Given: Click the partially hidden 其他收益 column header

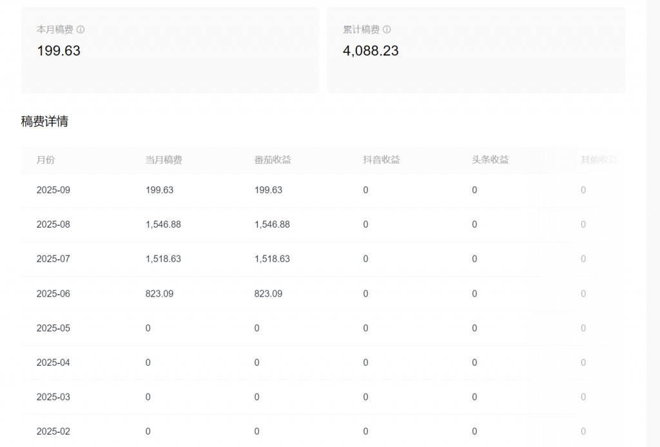Looking at the screenshot, I should pyautogui.click(x=599, y=160).
